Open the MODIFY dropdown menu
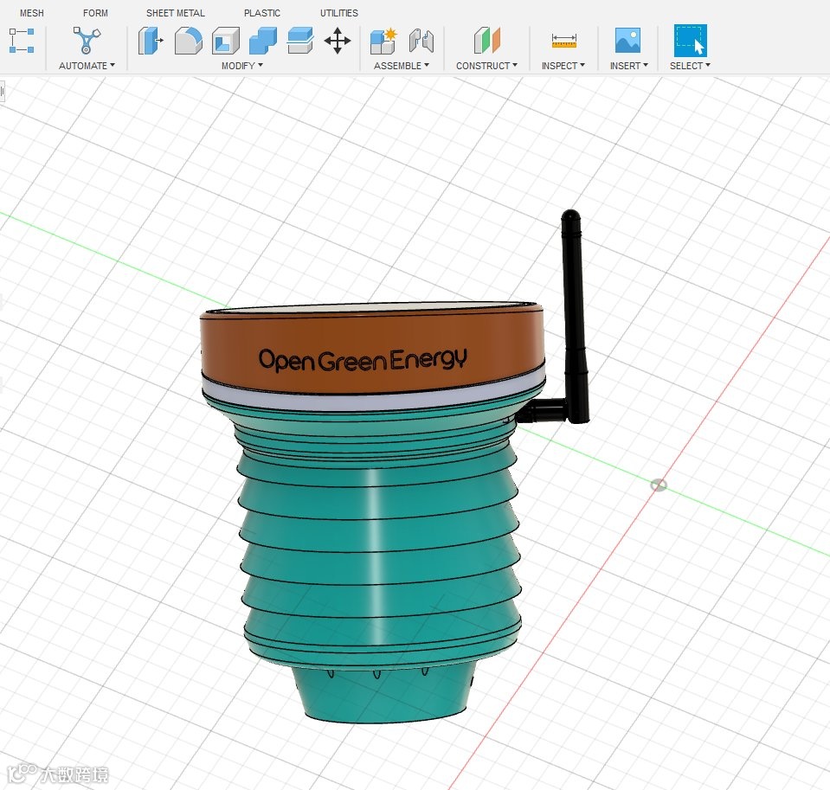Viewport: 830px width, 790px height. click(x=242, y=66)
